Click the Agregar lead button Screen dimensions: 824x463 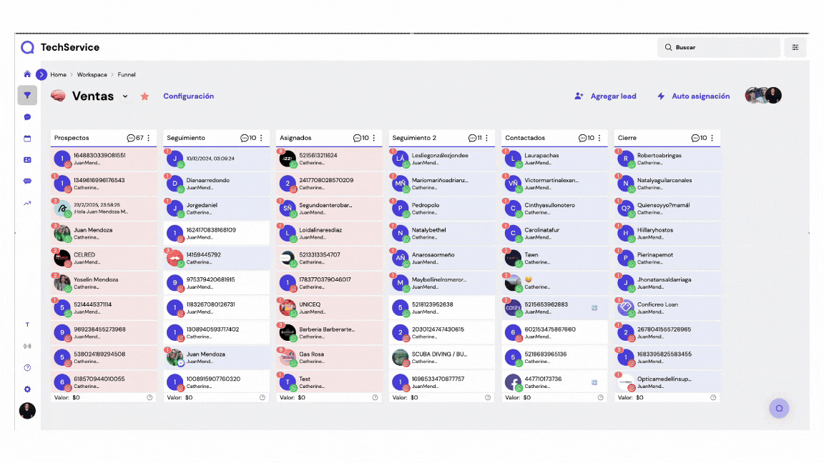(x=605, y=96)
